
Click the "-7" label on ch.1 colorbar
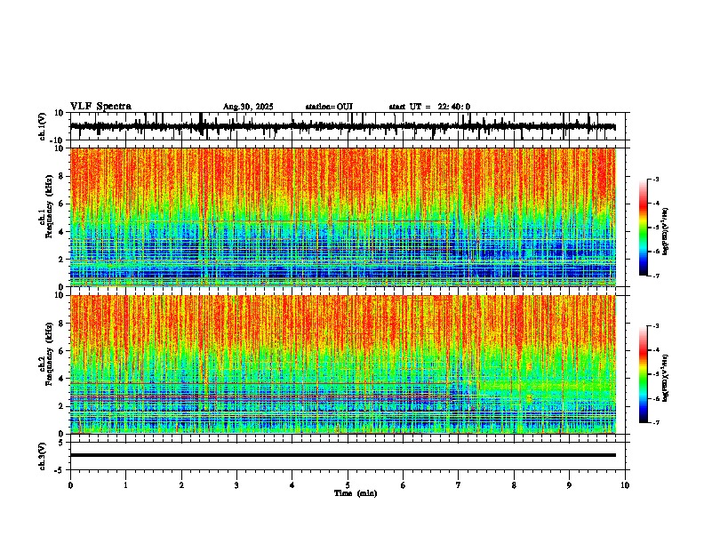(656, 276)
